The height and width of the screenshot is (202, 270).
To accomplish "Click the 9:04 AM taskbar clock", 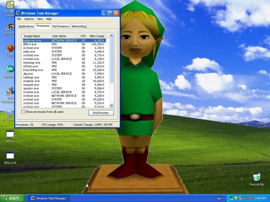I will 260,198.
